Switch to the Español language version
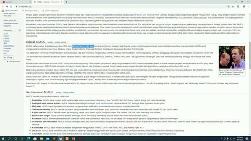 [x=6, y=38]
